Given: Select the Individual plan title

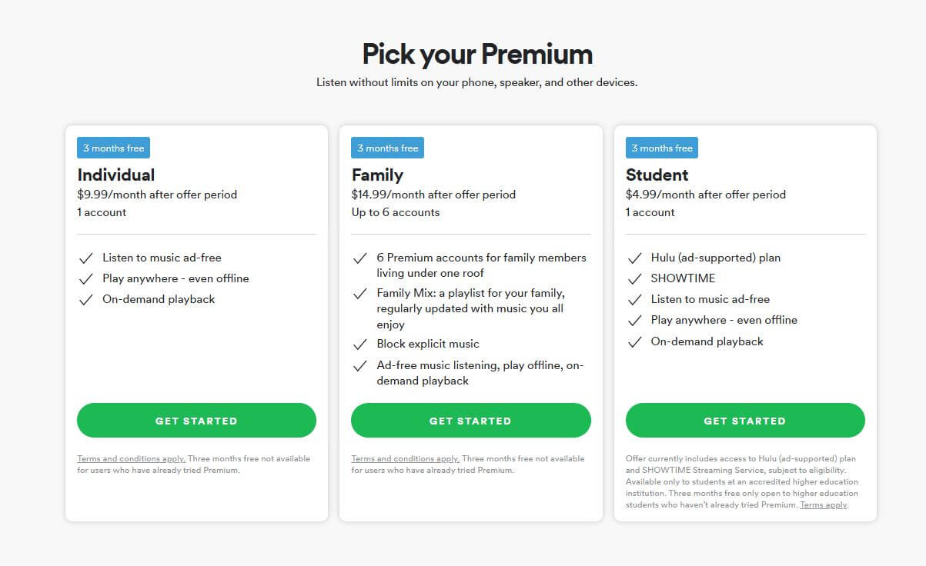Looking at the screenshot, I should pos(115,175).
